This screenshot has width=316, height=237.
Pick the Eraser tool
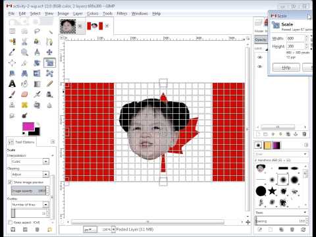[x=24, y=94]
